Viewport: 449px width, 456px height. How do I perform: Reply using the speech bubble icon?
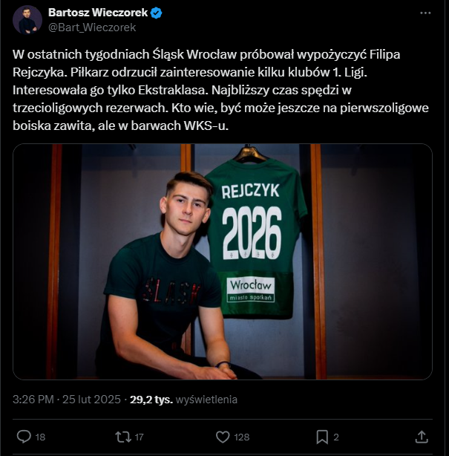[23, 437]
